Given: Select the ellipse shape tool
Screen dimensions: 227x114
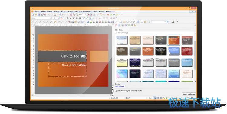Looking at the screenshot, I should click(x=130, y=22).
